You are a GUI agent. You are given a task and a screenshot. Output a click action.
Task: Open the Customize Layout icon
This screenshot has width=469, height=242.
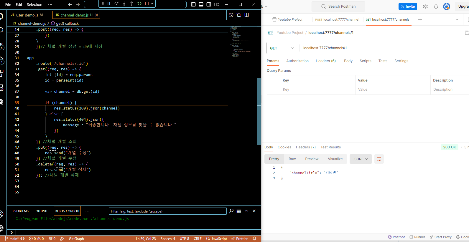217,4
